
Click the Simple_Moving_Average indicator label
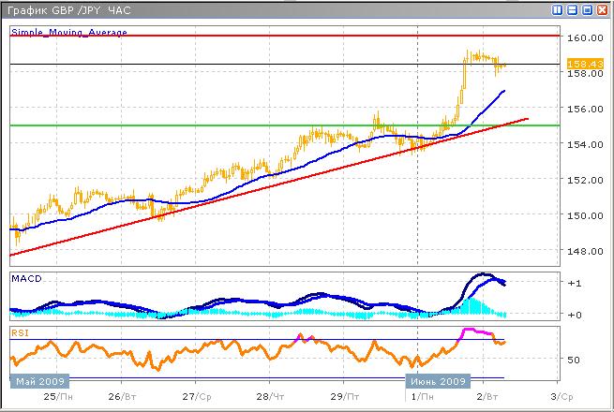tap(68, 32)
